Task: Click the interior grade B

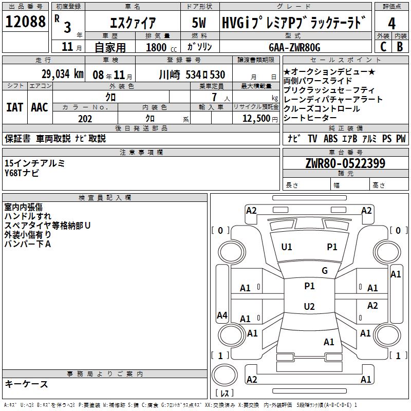Action: [400, 47]
